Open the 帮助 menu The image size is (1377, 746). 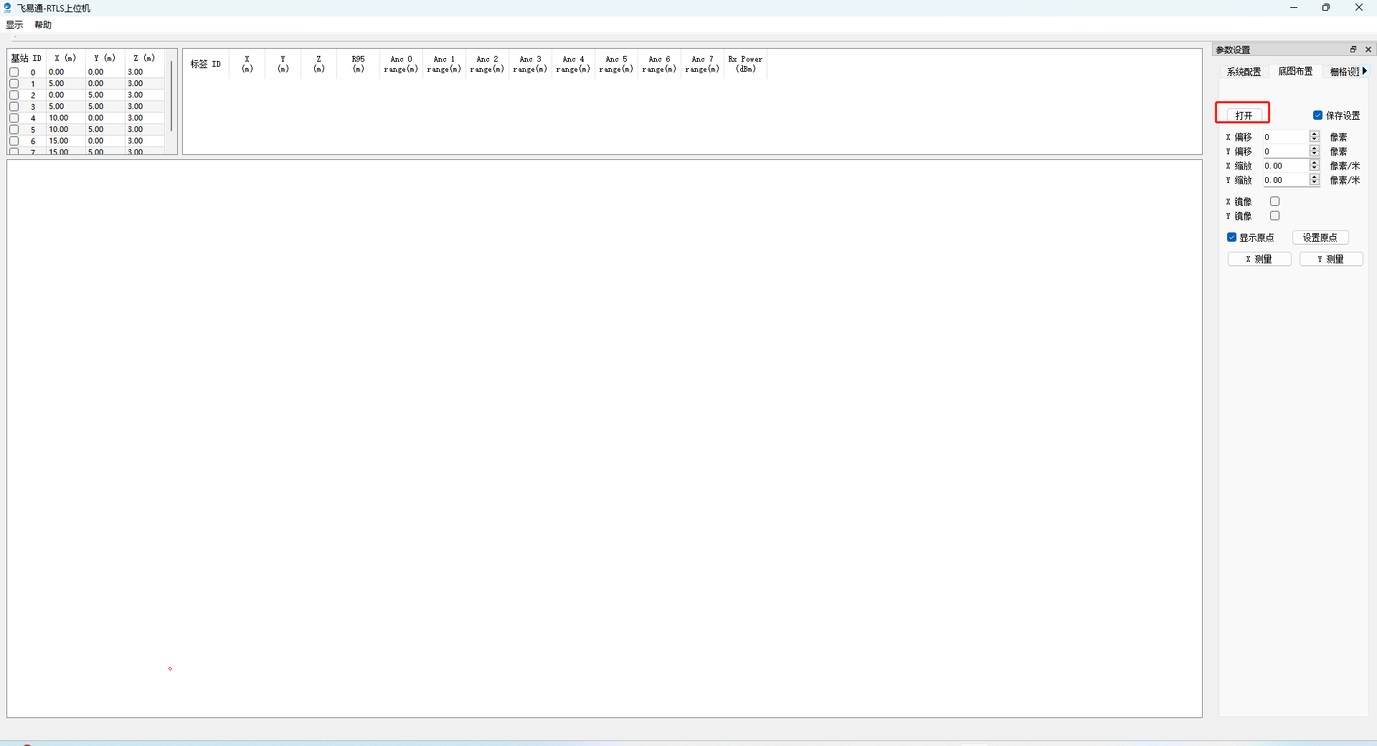[42, 24]
